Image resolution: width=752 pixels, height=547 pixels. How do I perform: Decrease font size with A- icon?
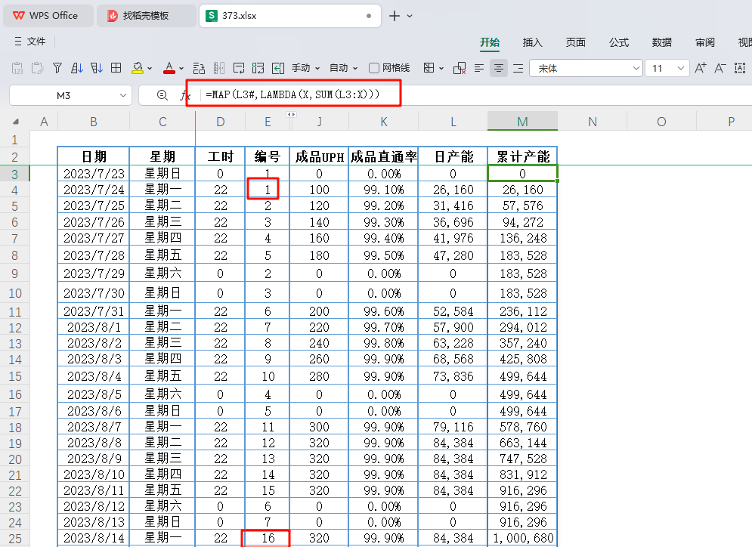click(x=720, y=68)
